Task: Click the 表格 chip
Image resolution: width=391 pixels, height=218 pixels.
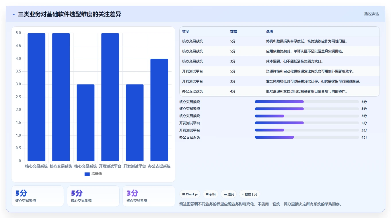Action: 211,194
